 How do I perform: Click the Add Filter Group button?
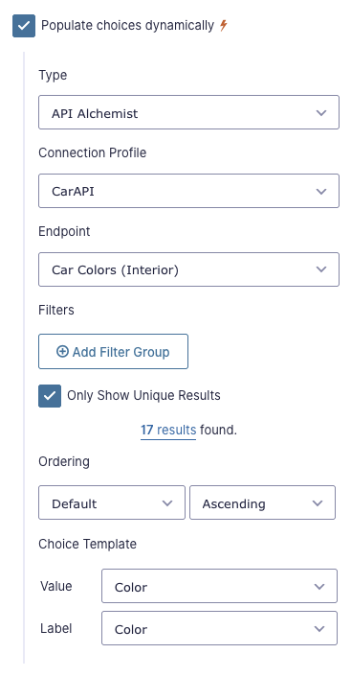pos(113,352)
